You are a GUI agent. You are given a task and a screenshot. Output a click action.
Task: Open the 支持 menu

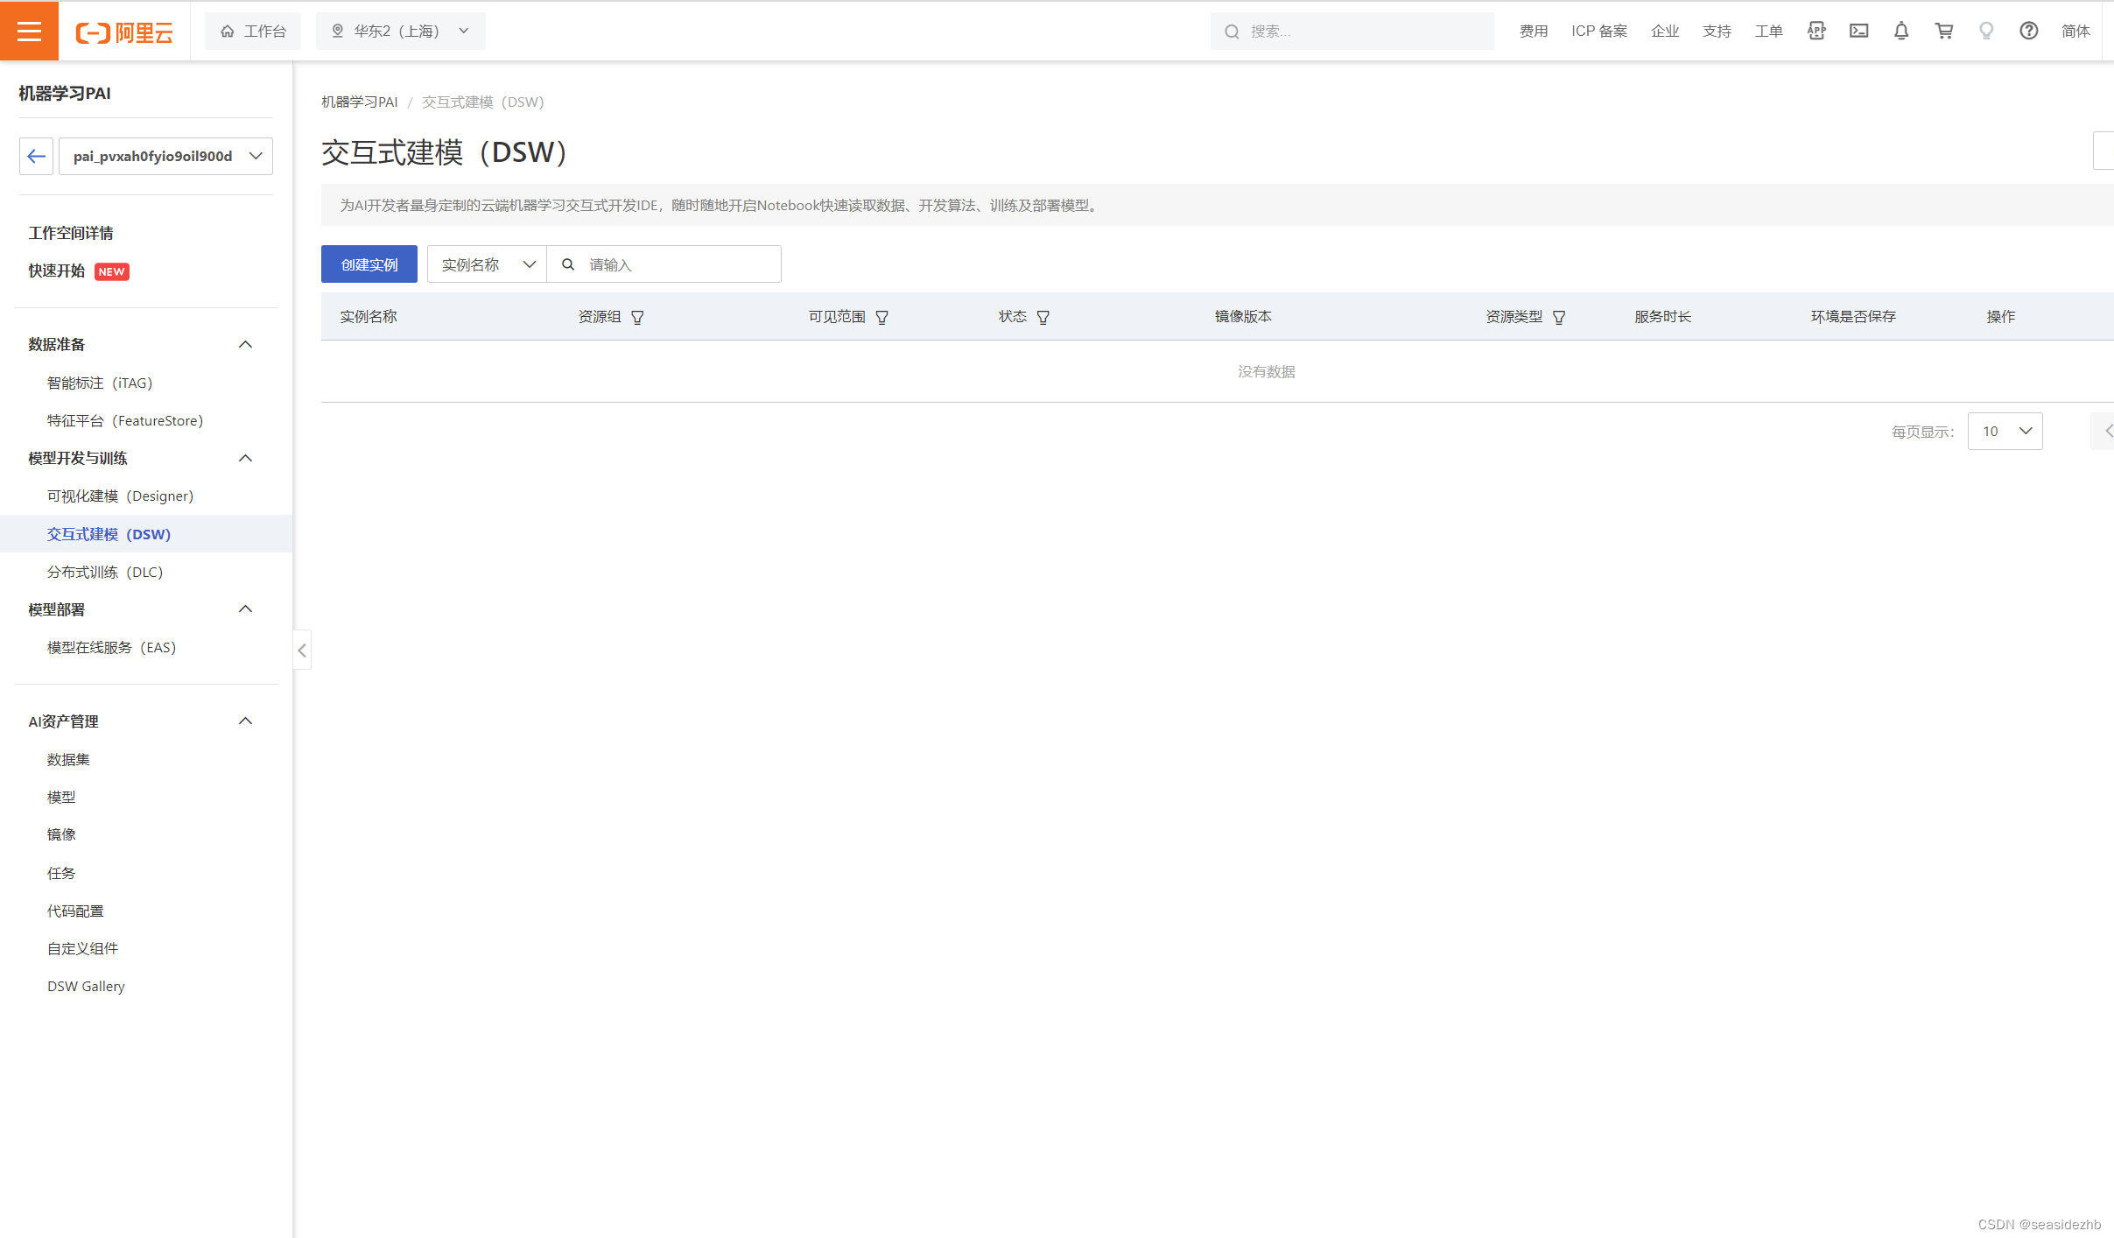1717,32
